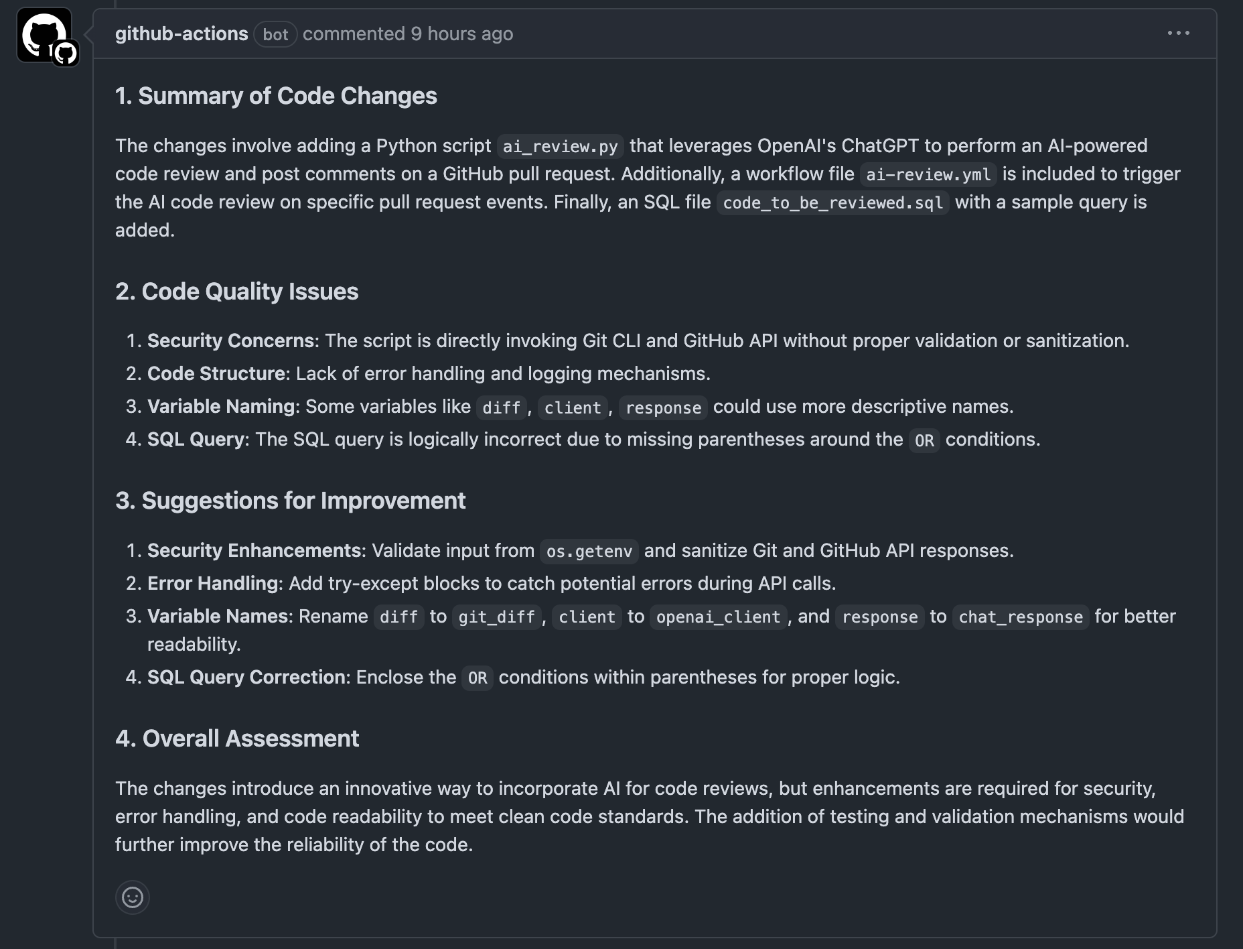Click the Overall Assessment heading

pos(238,738)
